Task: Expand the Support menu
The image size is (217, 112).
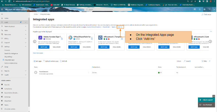Action: click(x=26, y=43)
